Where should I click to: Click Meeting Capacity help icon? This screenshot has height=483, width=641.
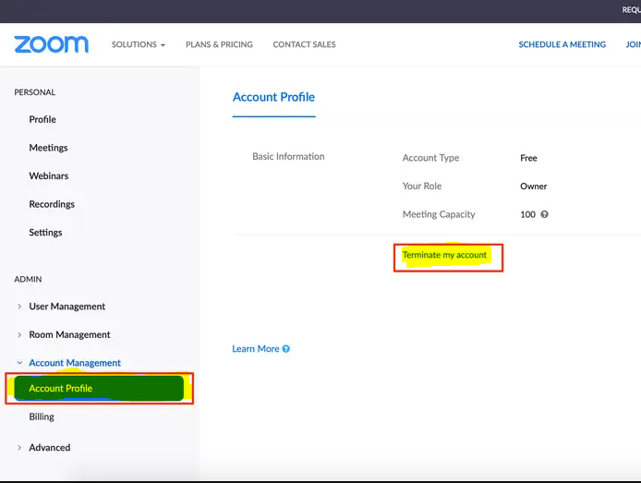[544, 214]
